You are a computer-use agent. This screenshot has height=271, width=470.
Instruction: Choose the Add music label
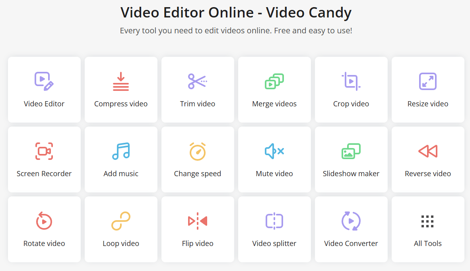(121, 173)
